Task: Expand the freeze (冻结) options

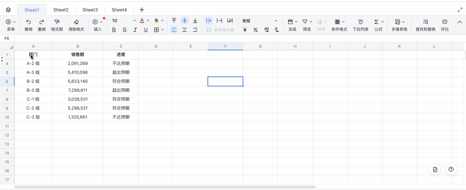Action: pos(296,22)
